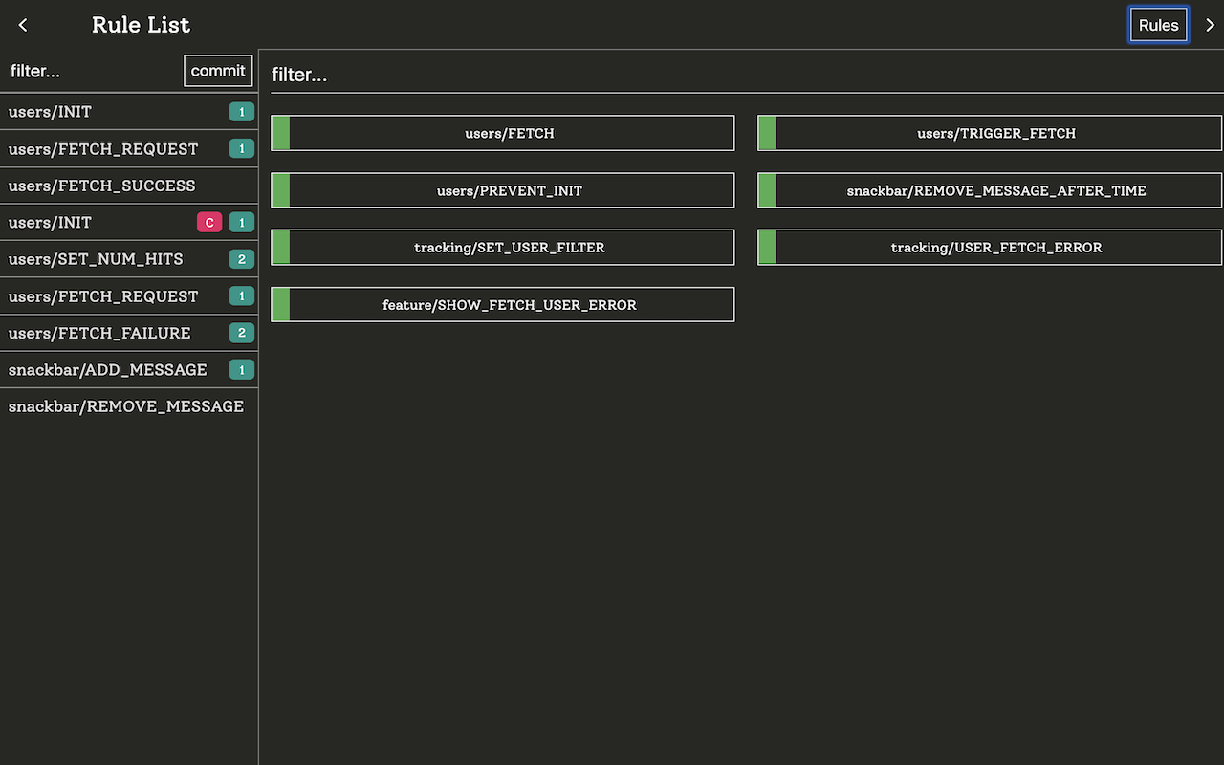Click the badge on second users/FETCH_REQUEST

[x=241, y=296]
